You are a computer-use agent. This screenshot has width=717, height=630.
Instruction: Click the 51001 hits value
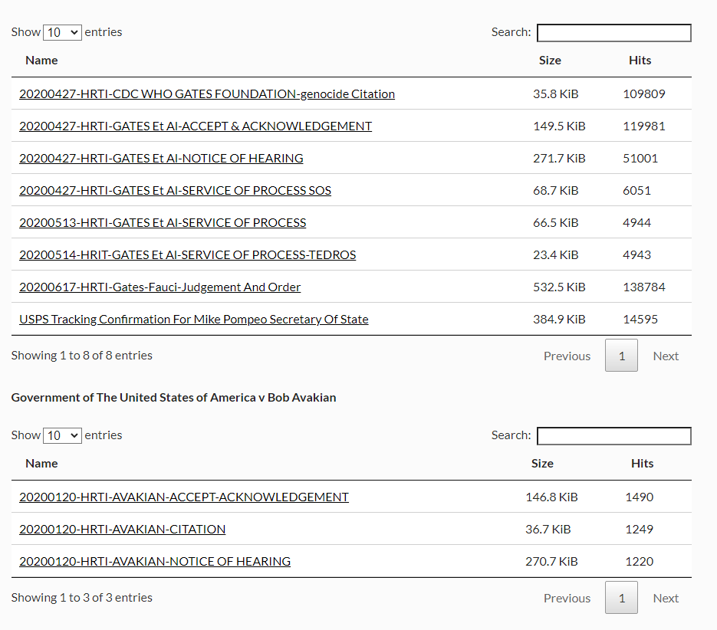coord(640,159)
